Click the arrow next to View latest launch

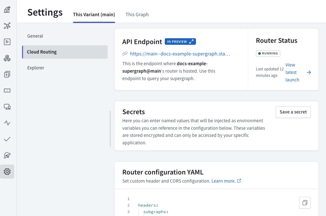click(309, 72)
